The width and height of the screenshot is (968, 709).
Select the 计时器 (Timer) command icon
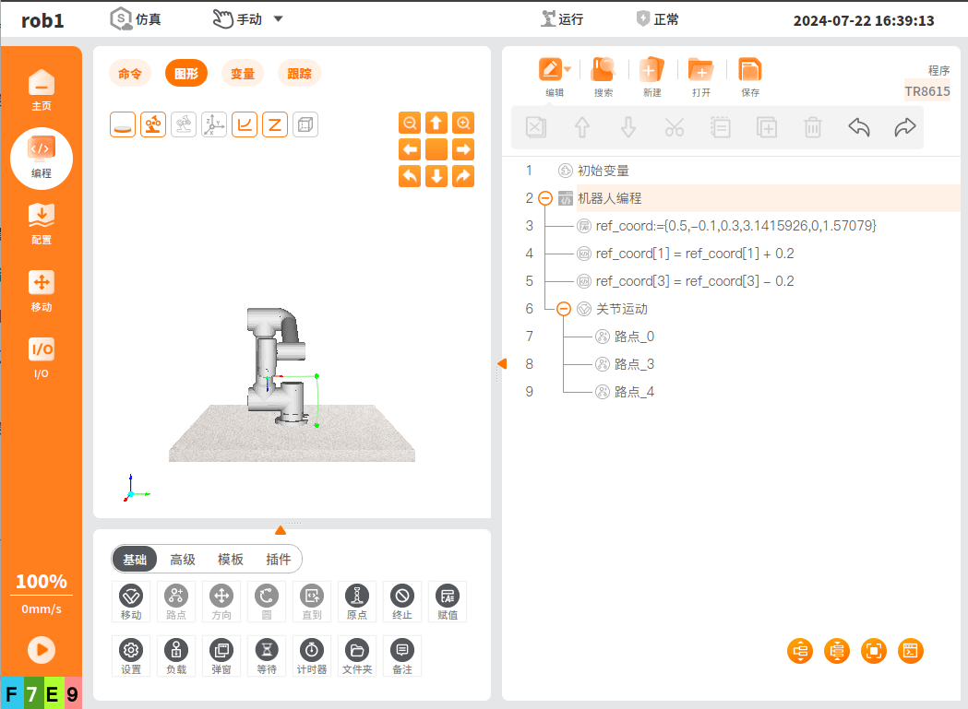312,656
